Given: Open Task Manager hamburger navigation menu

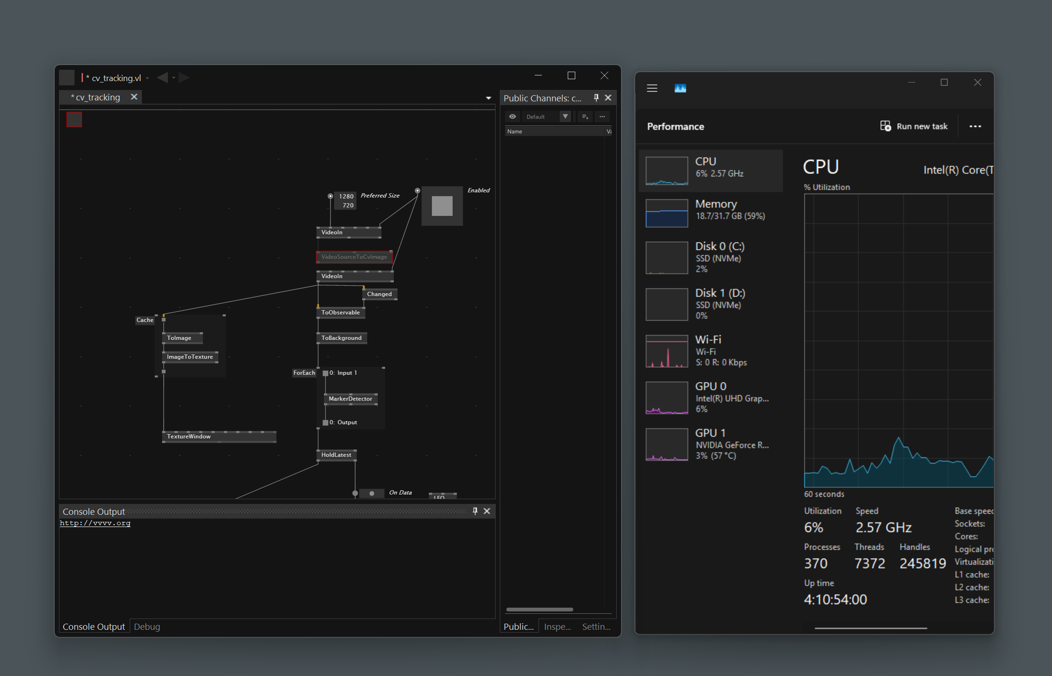Looking at the screenshot, I should [x=652, y=88].
